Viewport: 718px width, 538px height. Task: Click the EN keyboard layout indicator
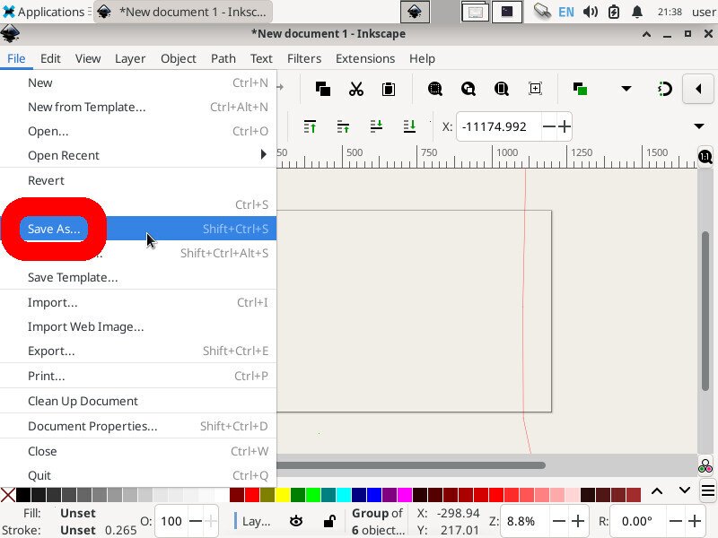[566, 12]
